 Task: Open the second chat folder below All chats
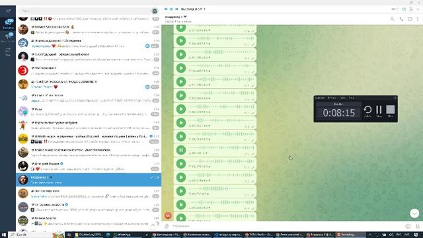click(8, 37)
